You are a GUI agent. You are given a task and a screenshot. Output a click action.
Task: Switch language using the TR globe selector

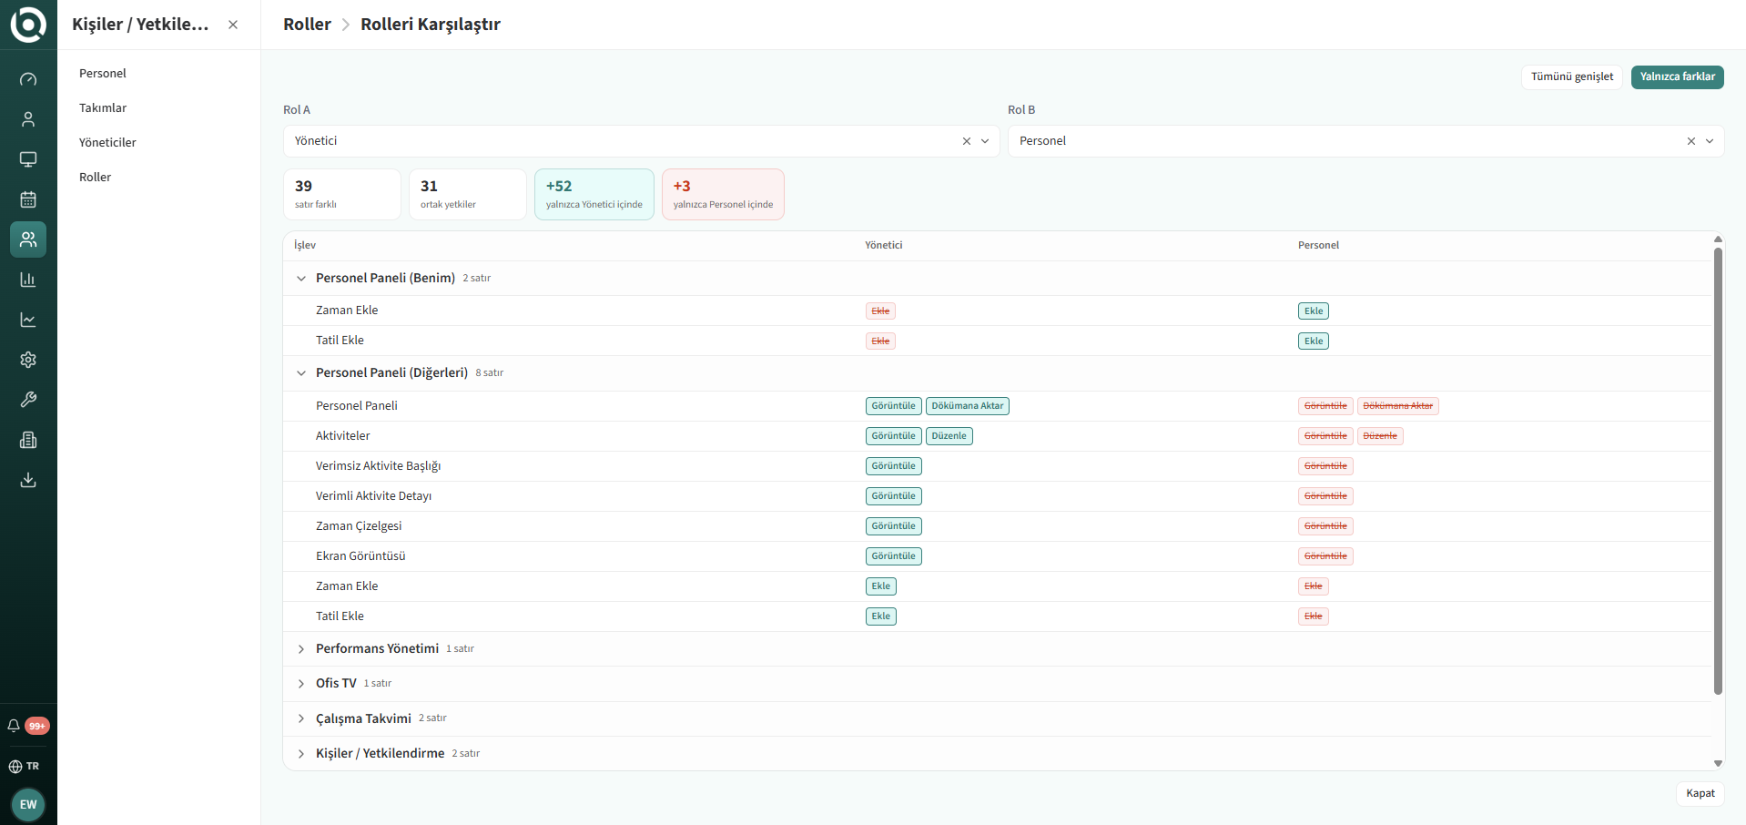tap(25, 766)
